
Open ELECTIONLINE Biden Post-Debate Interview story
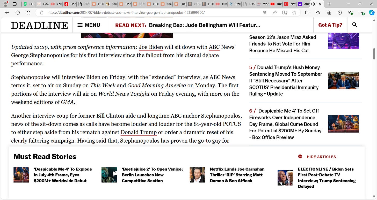point(327,178)
